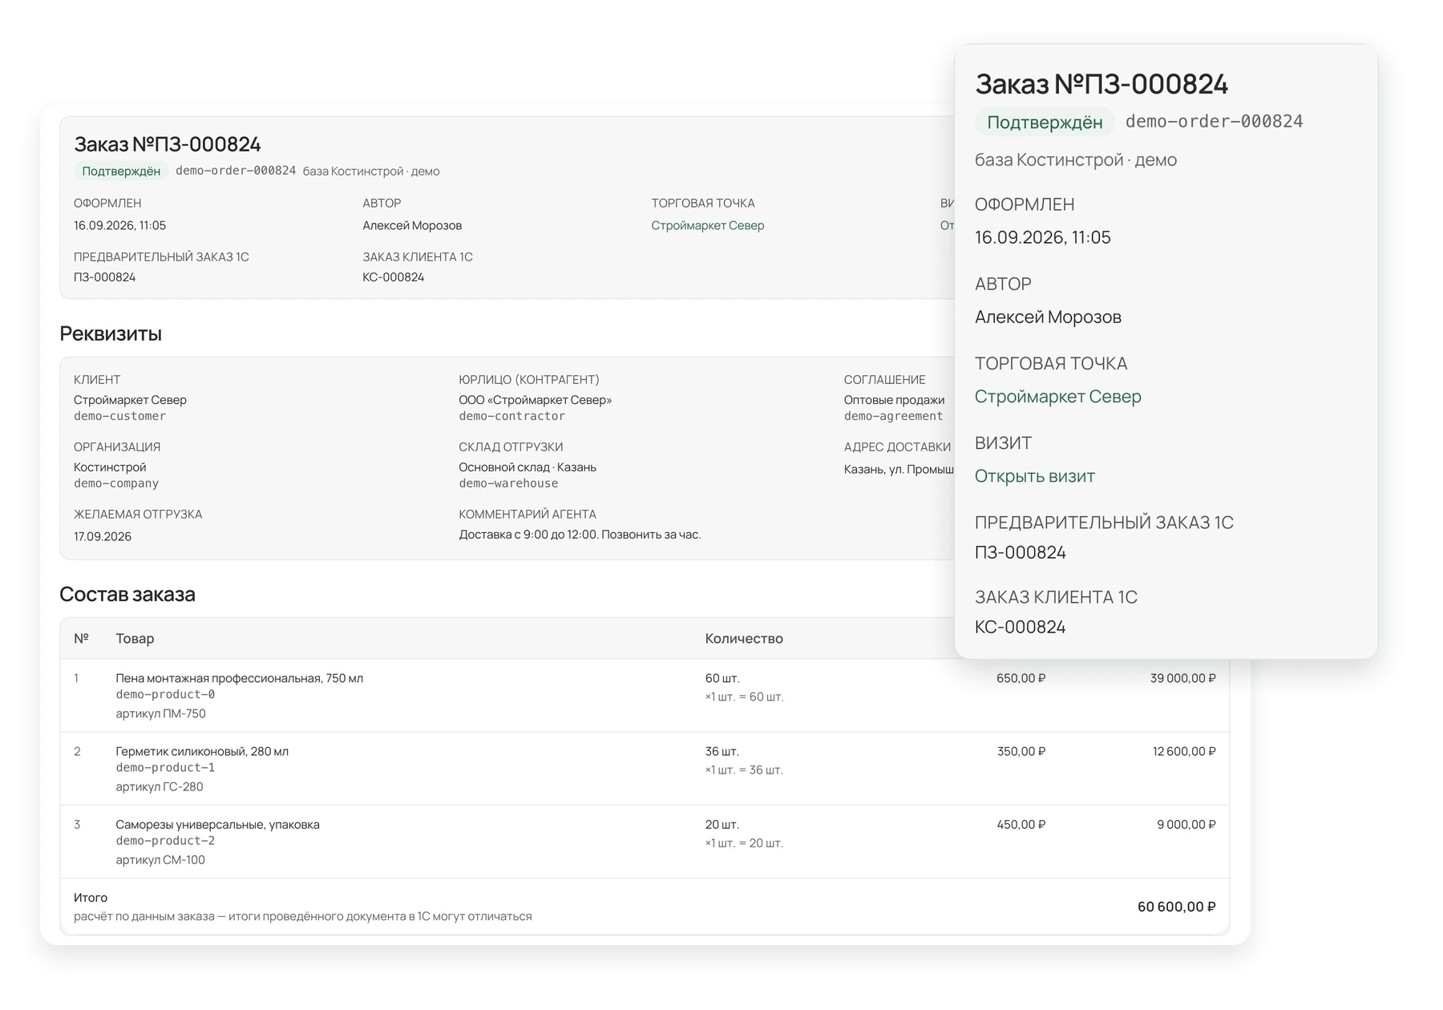Click the Открыть визит link
The height and width of the screenshot is (1010, 1443).
[1034, 476]
